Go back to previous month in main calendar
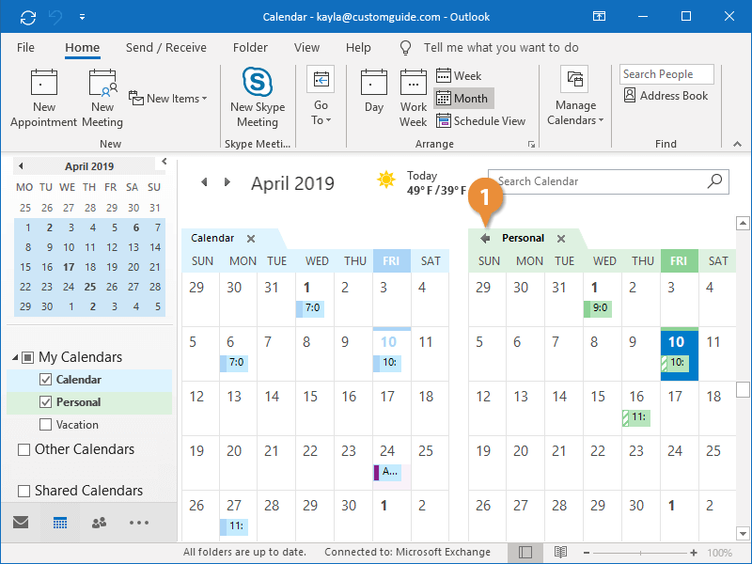 pos(204,182)
